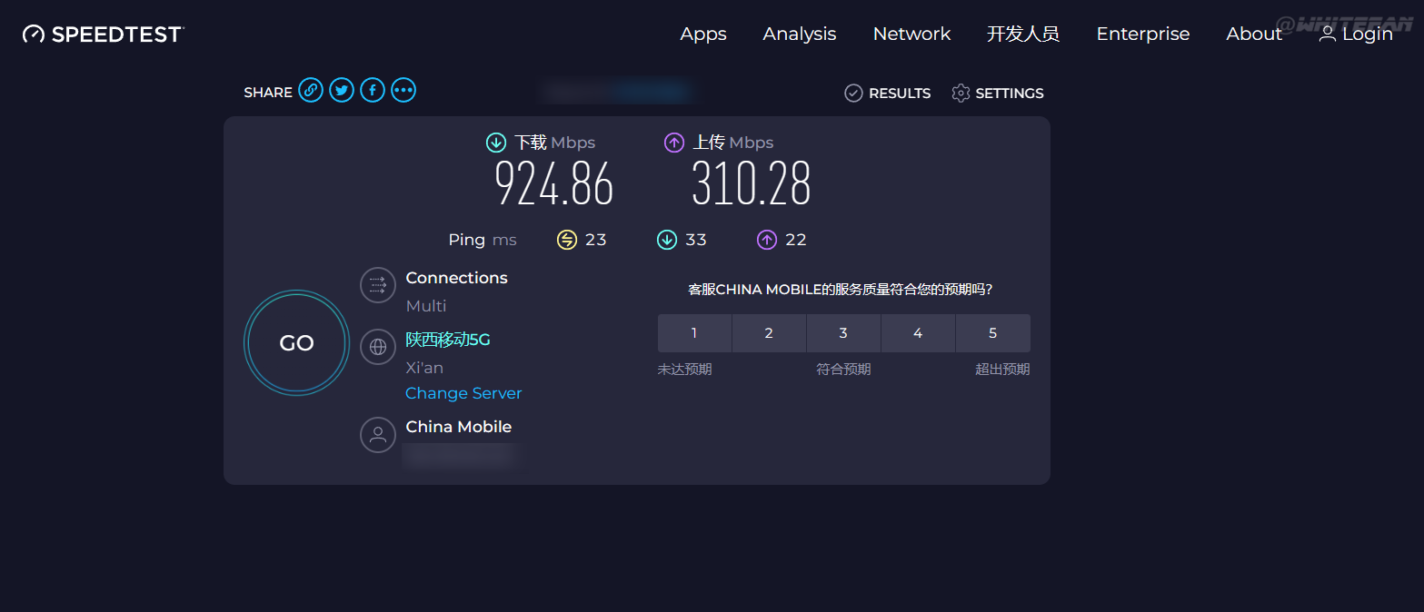
Task: Open the Analysis menu
Action: pos(800,35)
